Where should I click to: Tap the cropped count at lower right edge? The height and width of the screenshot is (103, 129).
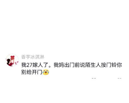point(119,78)
